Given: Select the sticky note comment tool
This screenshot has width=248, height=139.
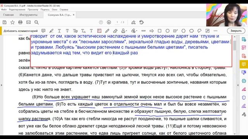Looking at the screenshot, I should (43, 31).
